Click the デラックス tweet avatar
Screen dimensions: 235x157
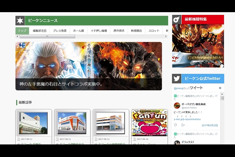[x=177, y=144]
